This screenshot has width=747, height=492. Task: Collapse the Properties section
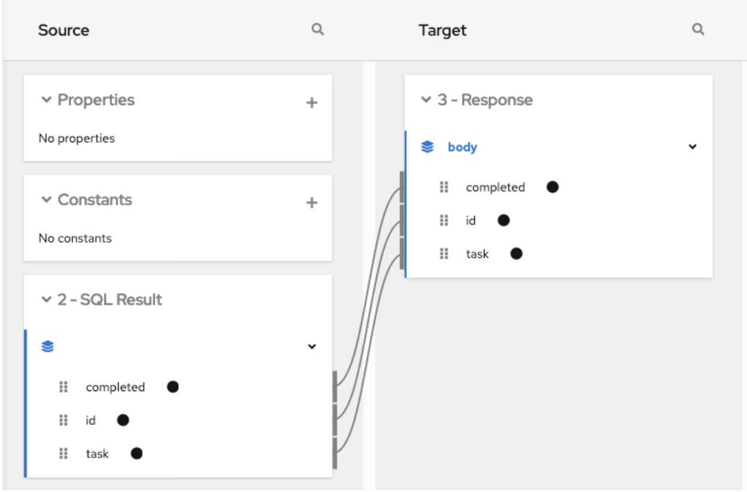pos(47,100)
